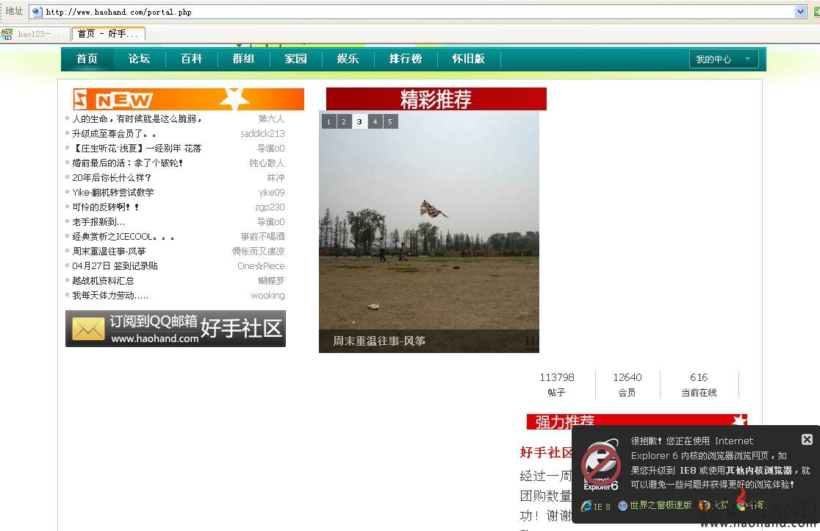Open the 百科 navigation item
This screenshot has height=531, width=820.
click(x=191, y=59)
